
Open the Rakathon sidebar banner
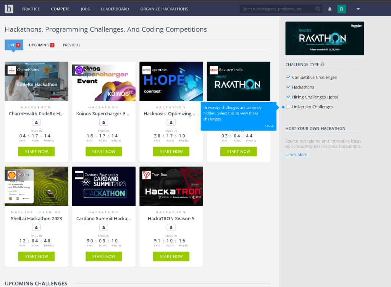pos(325,39)
